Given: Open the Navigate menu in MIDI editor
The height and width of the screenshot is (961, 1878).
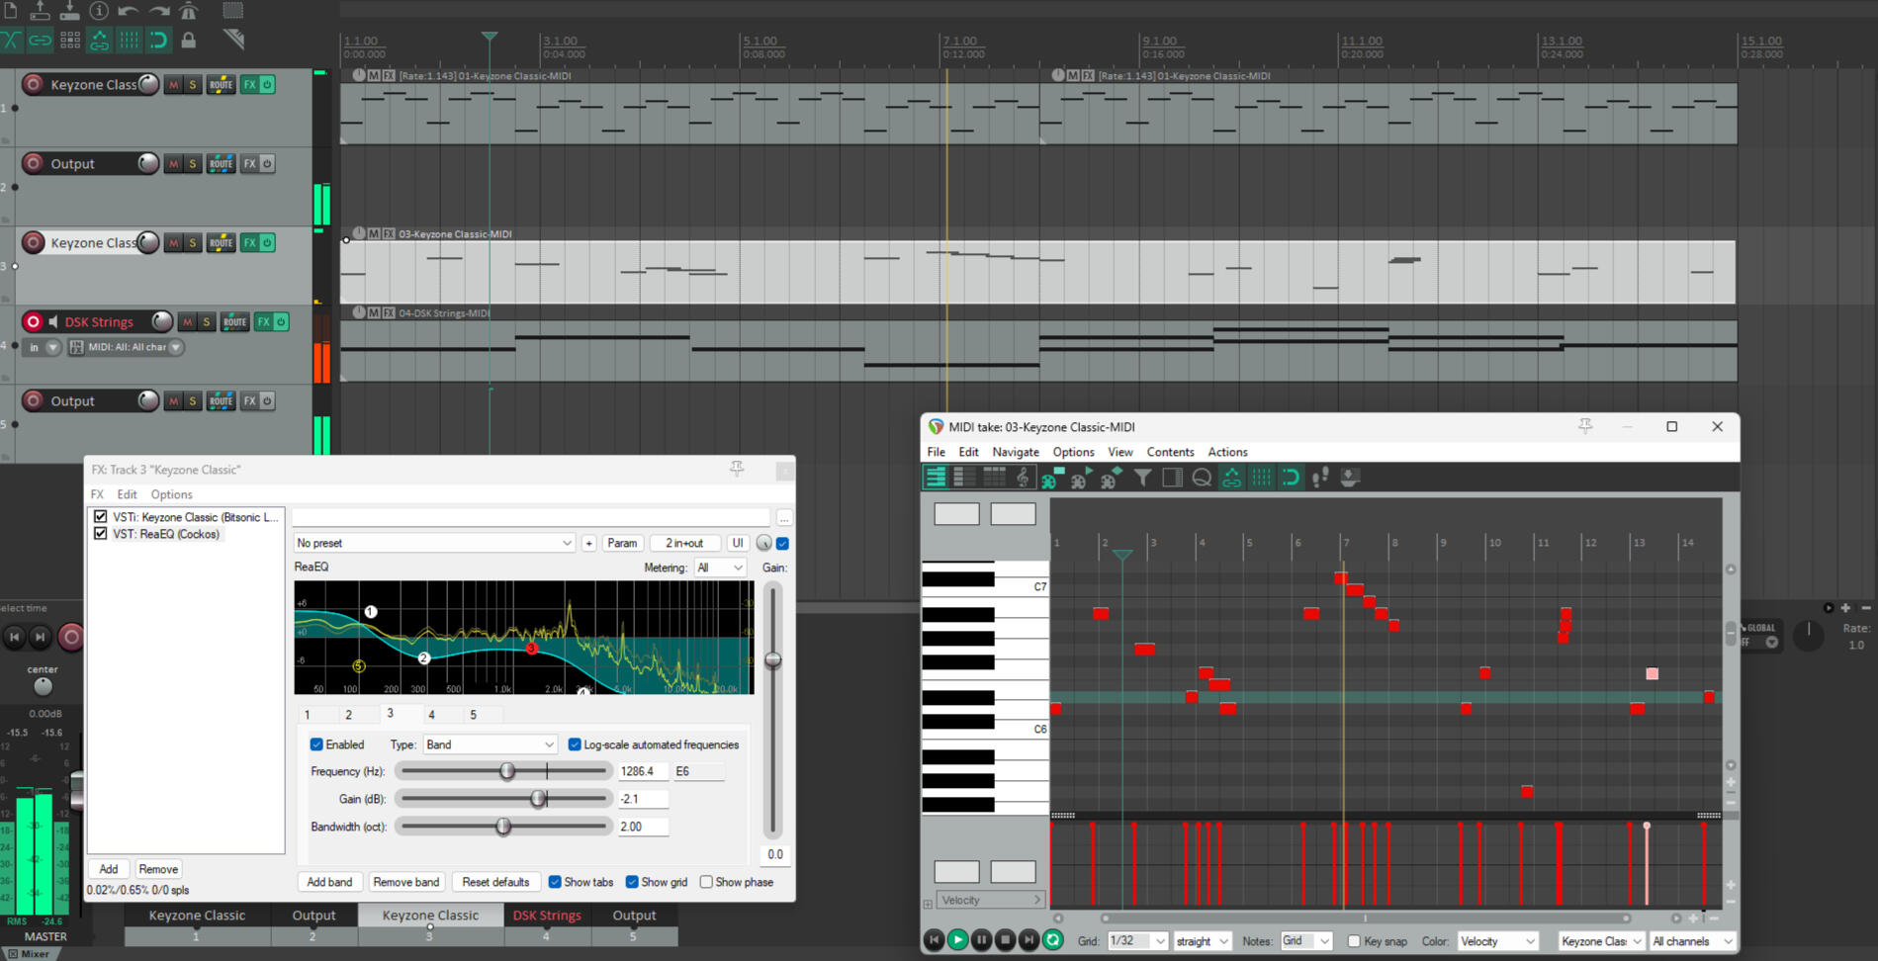Looking at the screenshot, I should tap(1015, 452).
